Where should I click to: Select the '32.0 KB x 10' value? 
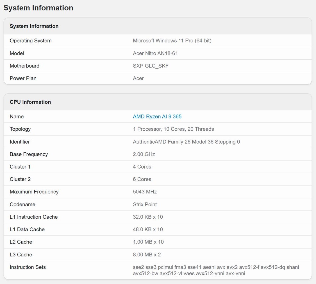148,217
